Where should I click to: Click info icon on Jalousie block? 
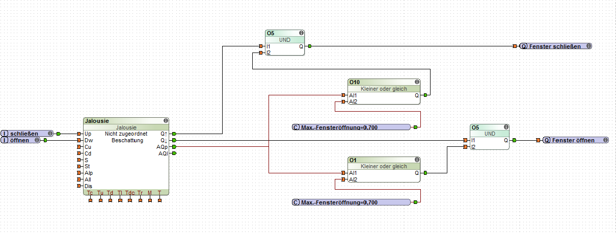[x=166, y=121]
